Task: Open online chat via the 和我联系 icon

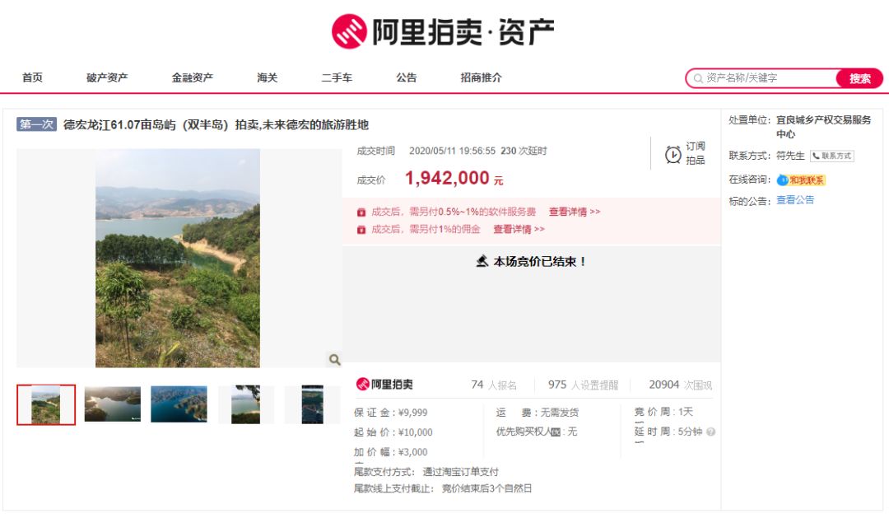Action: click(x=781, y=179)
